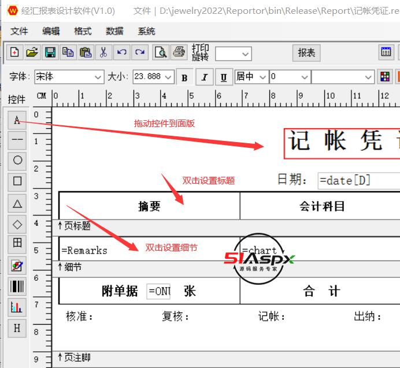Open the 文件 menu
This screenshot has height=368, width=400.
click(x=20, y=31)
